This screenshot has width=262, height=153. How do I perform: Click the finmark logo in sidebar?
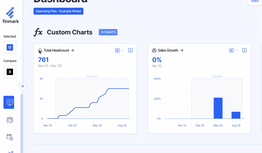tap(11, 15)
